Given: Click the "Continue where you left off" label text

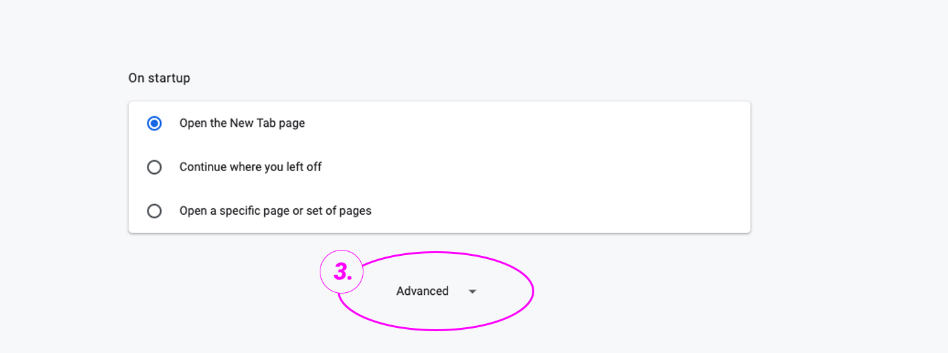Looking at the screenshot, I should click(x=250, y=167).
